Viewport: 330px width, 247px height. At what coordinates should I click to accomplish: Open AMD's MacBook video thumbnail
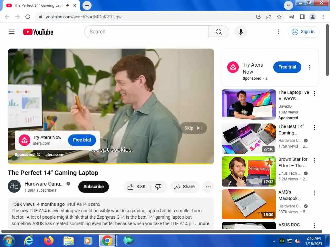(x=248, y=204)
